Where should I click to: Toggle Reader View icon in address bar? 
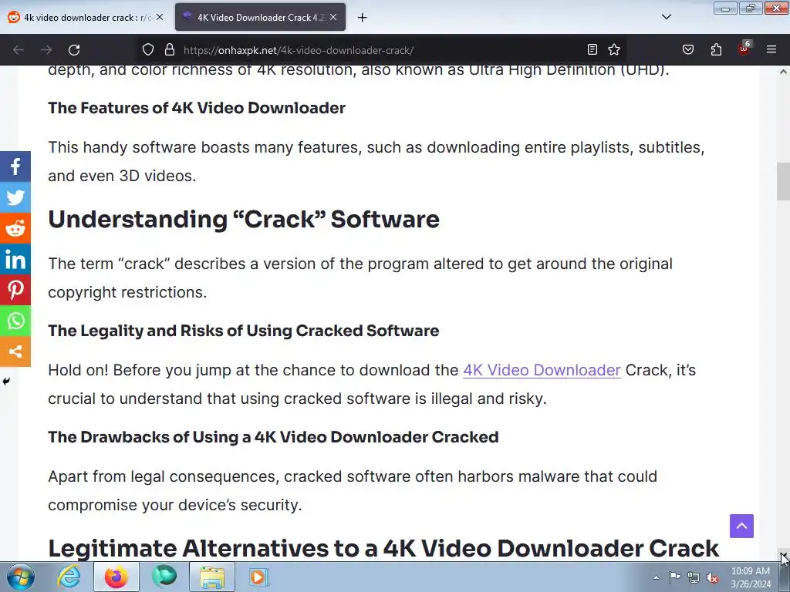(x=592, y=49)
